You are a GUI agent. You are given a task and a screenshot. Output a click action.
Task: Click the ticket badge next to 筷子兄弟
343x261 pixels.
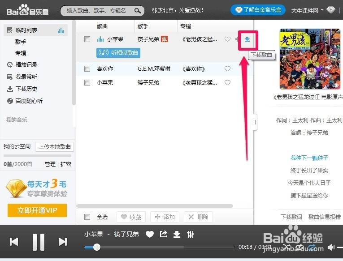(x=164, y=39)
